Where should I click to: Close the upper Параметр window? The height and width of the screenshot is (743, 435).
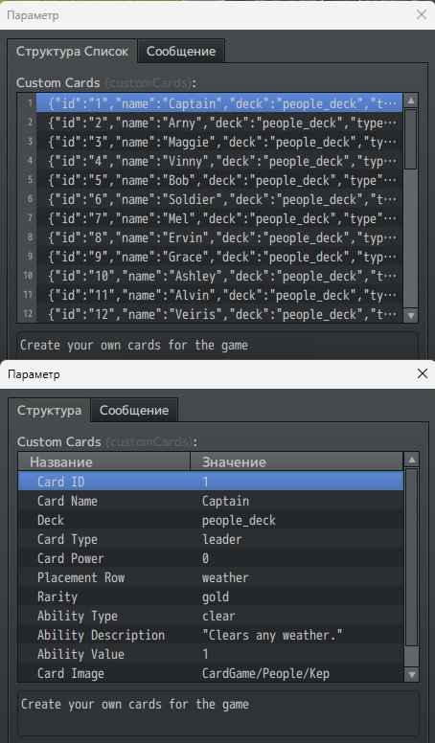point(422,14)
